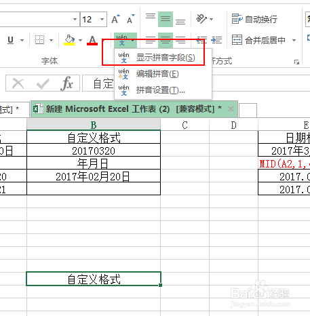This screenshot has width=310, height=316.
Task: Click the Decrease Font Size icon
Action: tap(130, 20)
